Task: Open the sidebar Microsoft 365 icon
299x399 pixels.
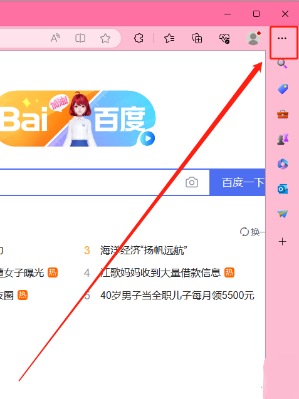Action: point(283,164)
